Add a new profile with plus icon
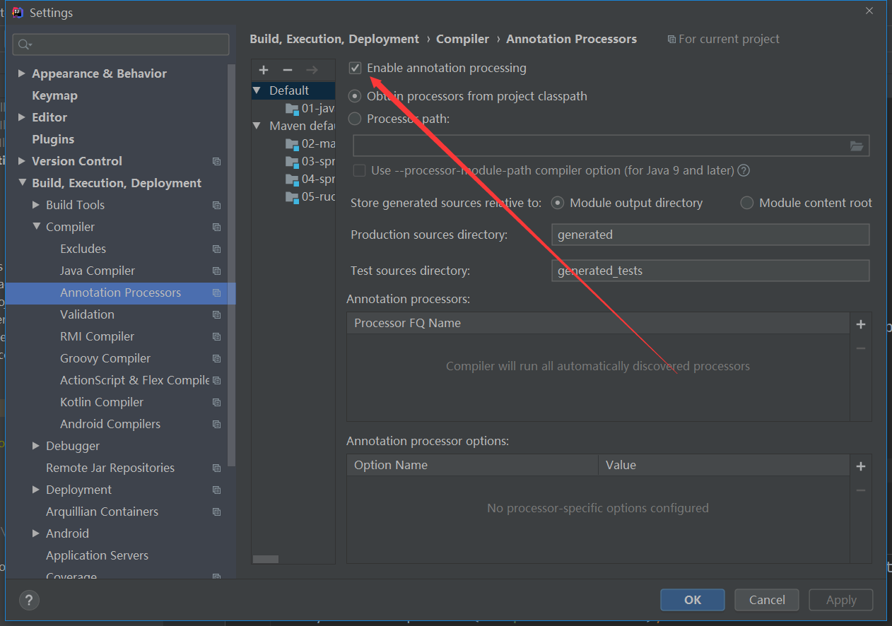This screenshot has width=892, height=626. click(264, 70)
